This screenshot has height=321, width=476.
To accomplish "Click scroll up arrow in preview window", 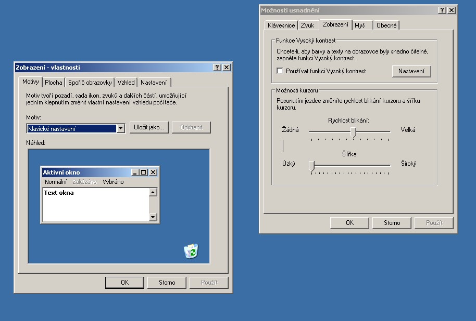I will click(x=153, y=192).
